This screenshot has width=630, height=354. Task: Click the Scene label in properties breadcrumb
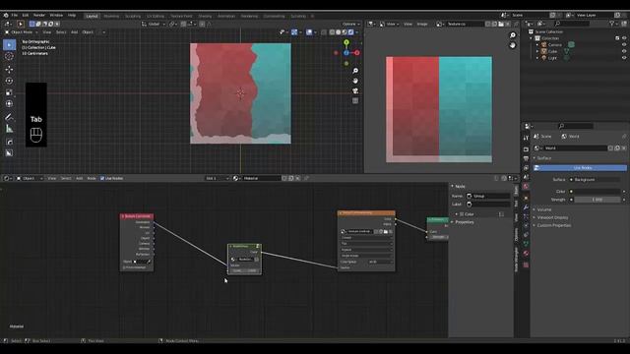(545, 137)
